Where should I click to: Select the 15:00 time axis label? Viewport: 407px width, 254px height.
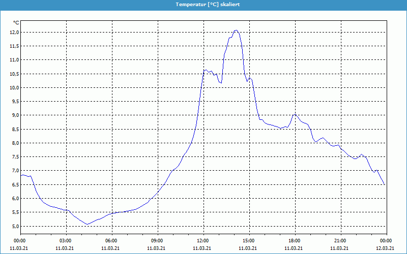[249, 241]
